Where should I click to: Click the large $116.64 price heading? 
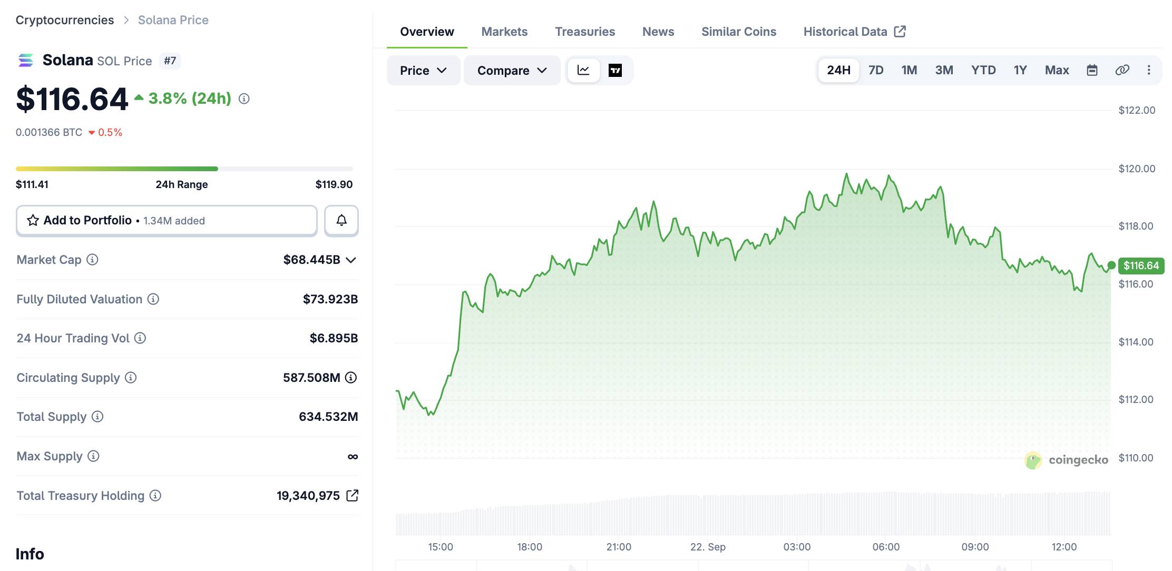tap(72, 99)
